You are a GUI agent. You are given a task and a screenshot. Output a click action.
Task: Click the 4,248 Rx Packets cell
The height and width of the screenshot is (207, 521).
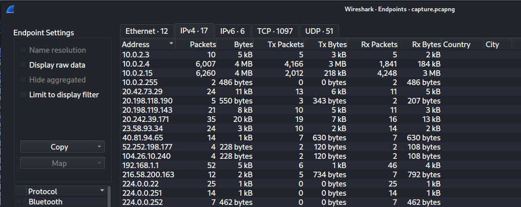click(387, 73)
